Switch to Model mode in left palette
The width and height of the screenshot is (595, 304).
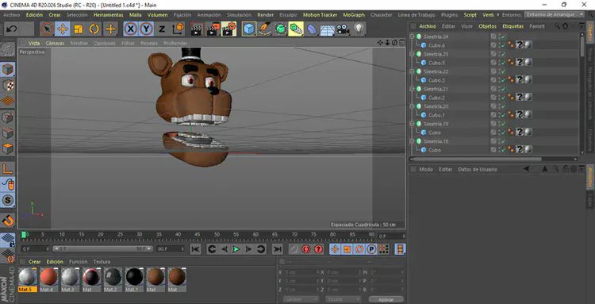[x=8, y=69]
